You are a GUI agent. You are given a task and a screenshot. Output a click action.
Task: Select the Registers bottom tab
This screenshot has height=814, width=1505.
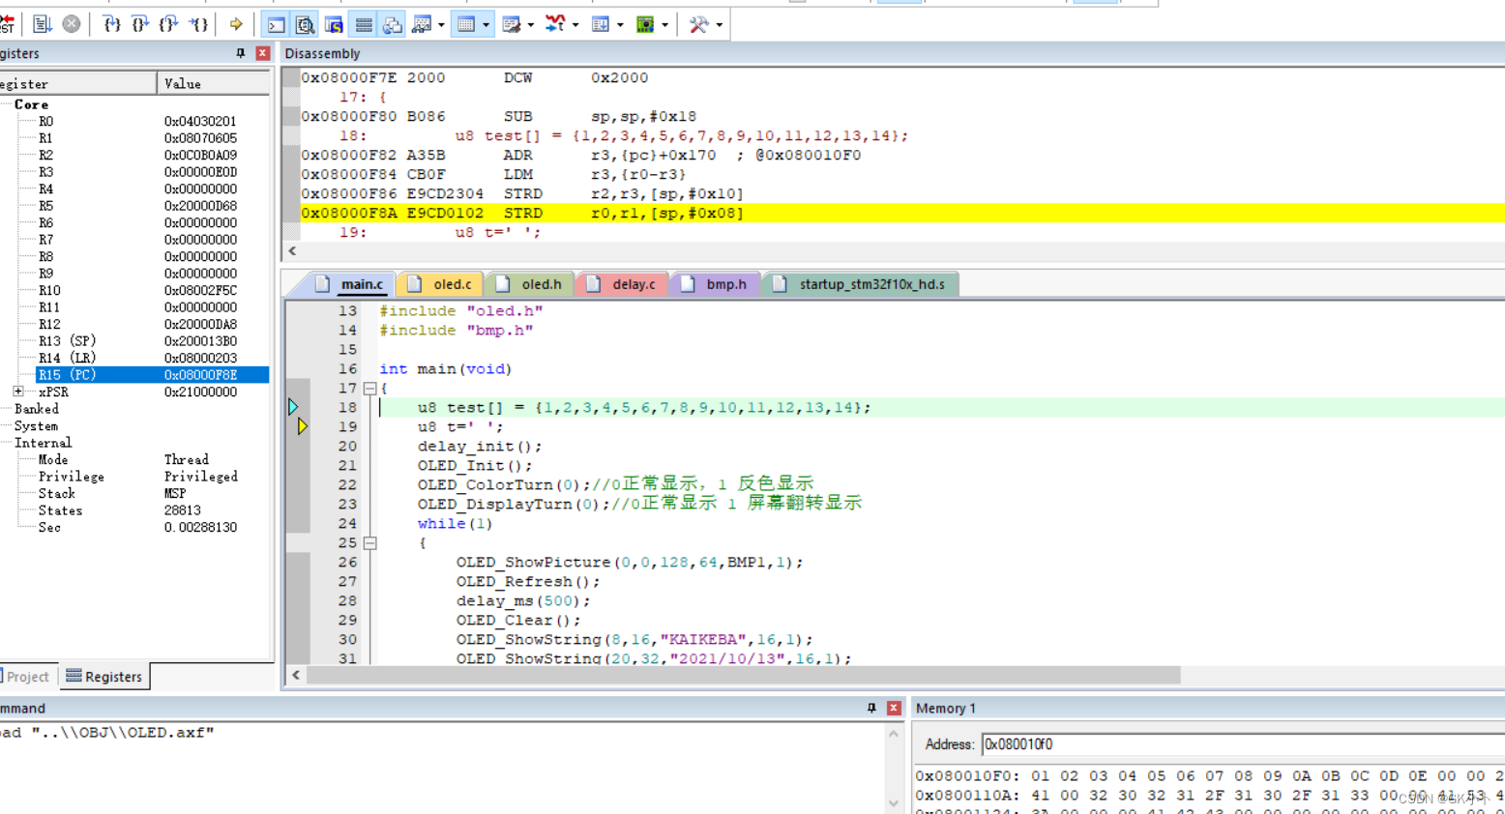tap(104, 677)
